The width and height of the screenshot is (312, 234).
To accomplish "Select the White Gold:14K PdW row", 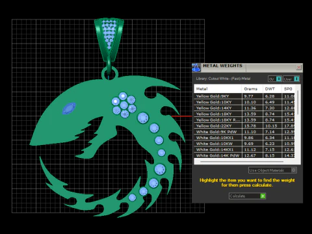I will (x=244, y=155).
